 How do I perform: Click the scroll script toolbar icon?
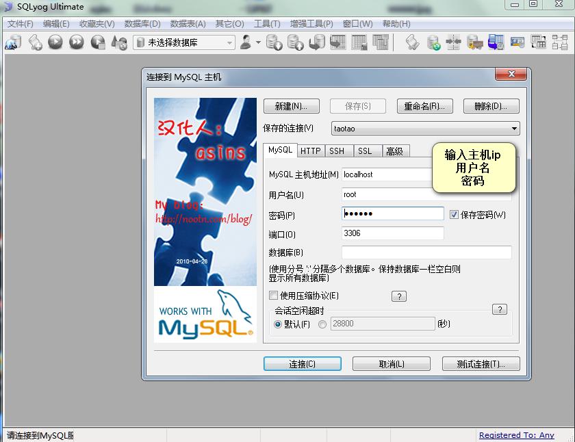413,42
